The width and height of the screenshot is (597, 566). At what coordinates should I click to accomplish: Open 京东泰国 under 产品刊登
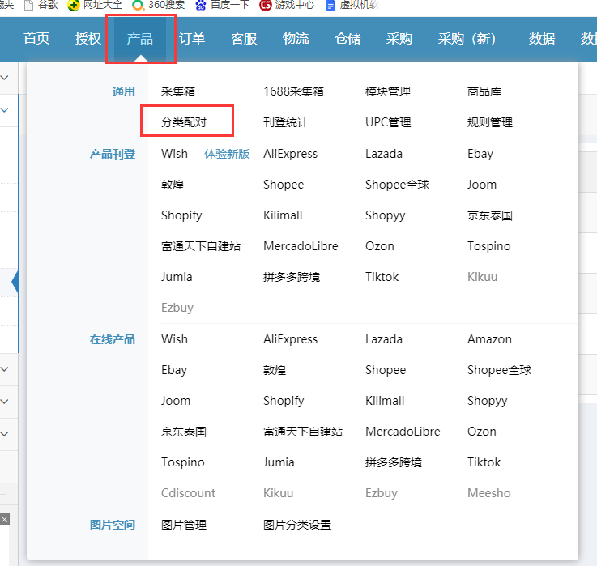click(x=490, y=215)
